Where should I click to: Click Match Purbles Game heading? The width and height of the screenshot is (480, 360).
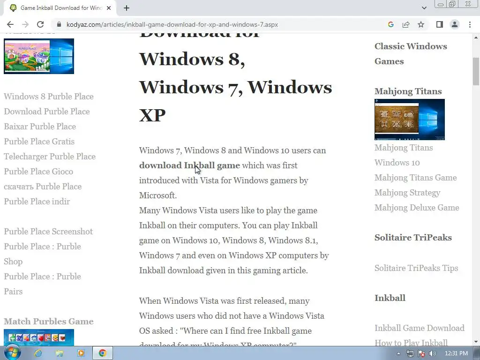[x=49, y=321]
